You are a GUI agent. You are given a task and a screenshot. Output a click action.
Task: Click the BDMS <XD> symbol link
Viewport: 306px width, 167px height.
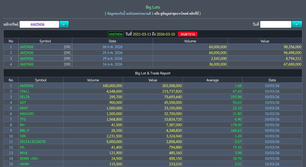click(29, 158)
